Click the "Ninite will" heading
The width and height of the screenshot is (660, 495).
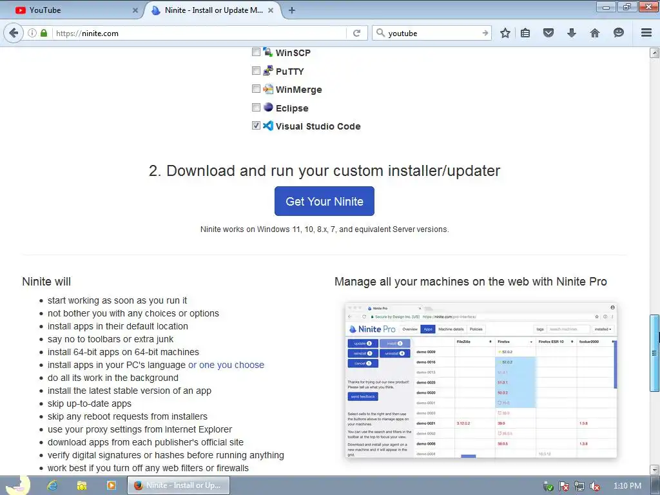click(46, 282)
